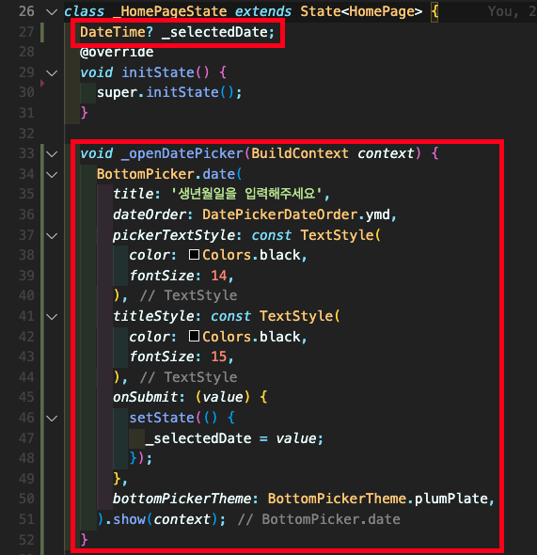Click line number 52 in the gutter
Viewport: 537px width, 555px height.
click(26, 540)
